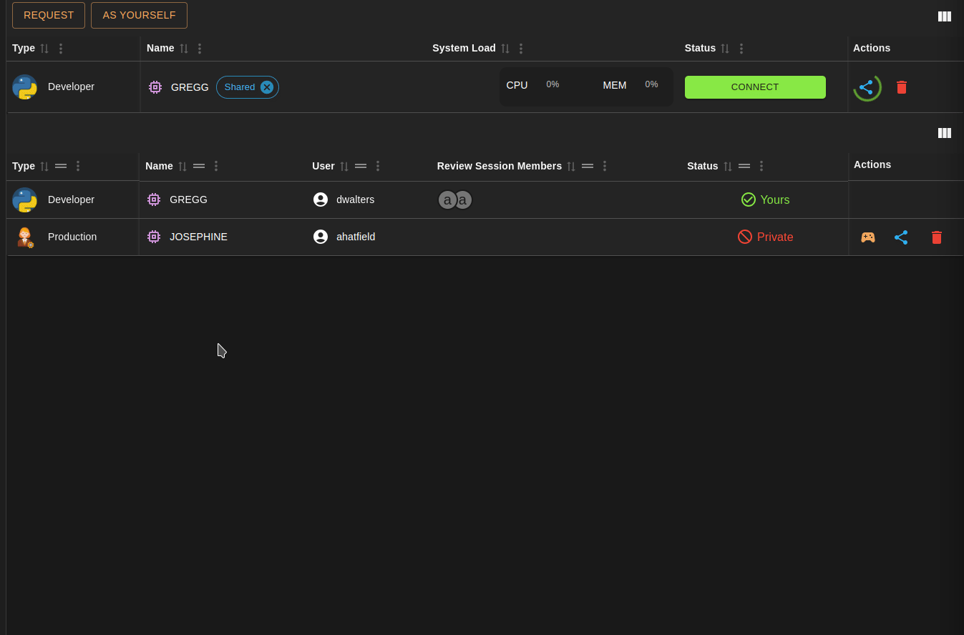Click Python icon in top table Developer row

(x=25, y=87)
